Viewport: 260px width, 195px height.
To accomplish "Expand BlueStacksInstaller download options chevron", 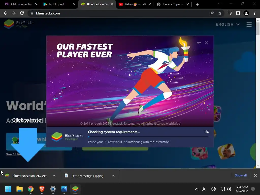I will click(x=54, y=176).
